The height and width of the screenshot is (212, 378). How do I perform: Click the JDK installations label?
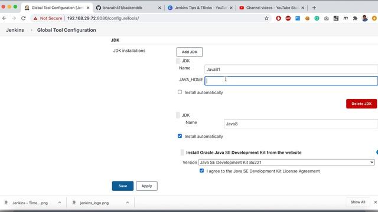[129, 51]
